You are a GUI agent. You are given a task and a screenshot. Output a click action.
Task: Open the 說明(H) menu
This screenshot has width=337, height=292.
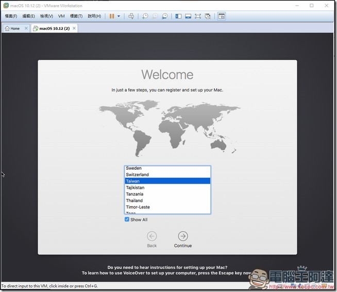[x=94, y=16]
